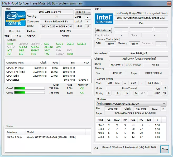
Task: Click the µCU value 17
Action: click(x=88, y=26)
